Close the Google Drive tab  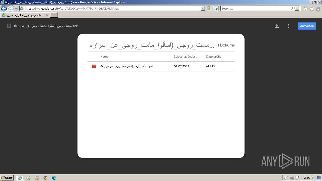point(47,15)
